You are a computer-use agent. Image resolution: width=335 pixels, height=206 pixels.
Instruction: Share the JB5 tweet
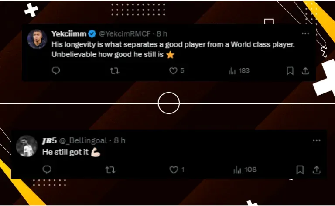[317, 170]
